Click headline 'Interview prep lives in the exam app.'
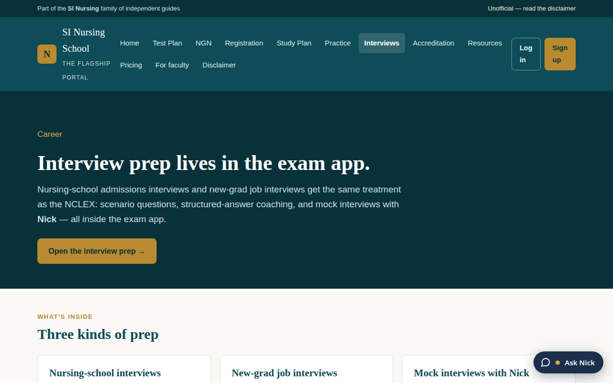Screen dimensions: 613x383 coord(204,163)
